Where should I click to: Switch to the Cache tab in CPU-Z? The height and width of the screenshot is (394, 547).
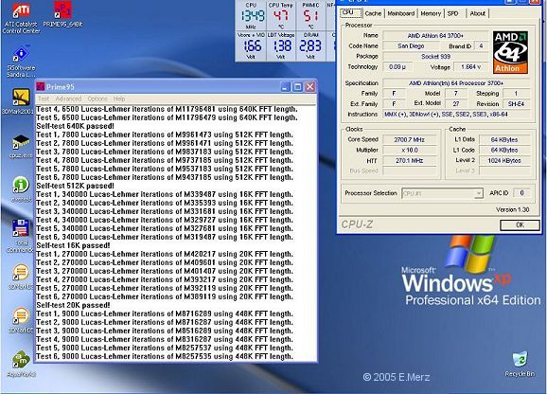click(x=373, y=13)
